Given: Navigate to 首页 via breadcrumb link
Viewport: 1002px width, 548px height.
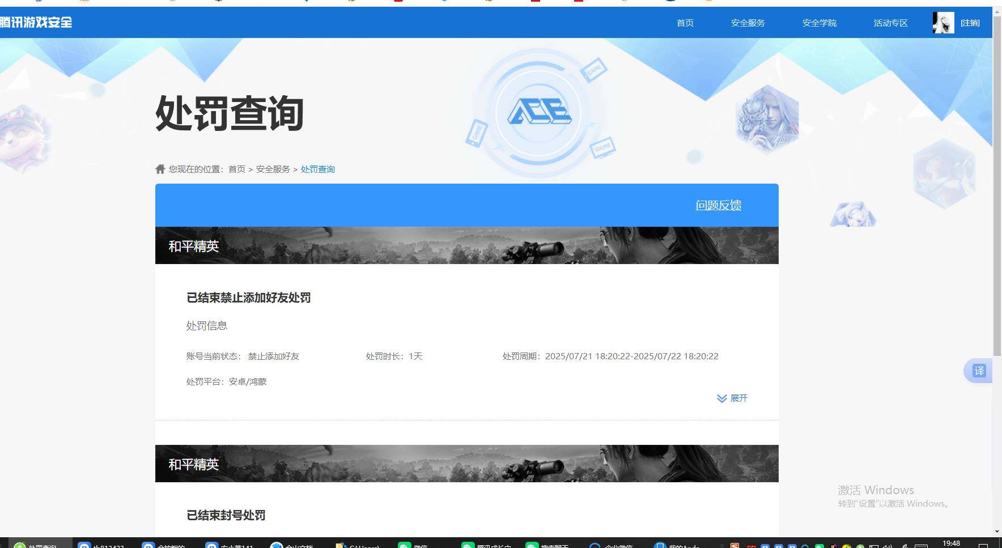Looking at the screenshot, I should pos(236,168).
